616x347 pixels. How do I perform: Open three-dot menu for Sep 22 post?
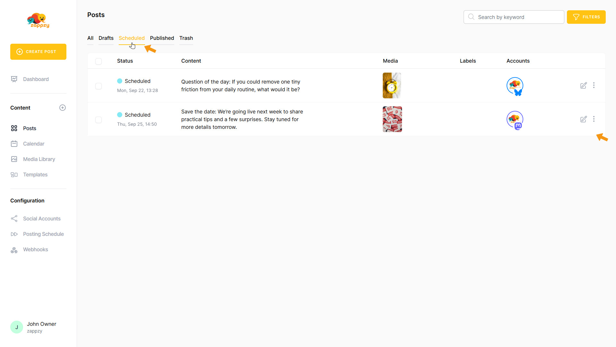click(594, 85)
